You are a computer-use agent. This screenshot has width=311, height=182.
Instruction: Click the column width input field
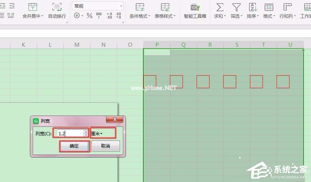point(70,133)
